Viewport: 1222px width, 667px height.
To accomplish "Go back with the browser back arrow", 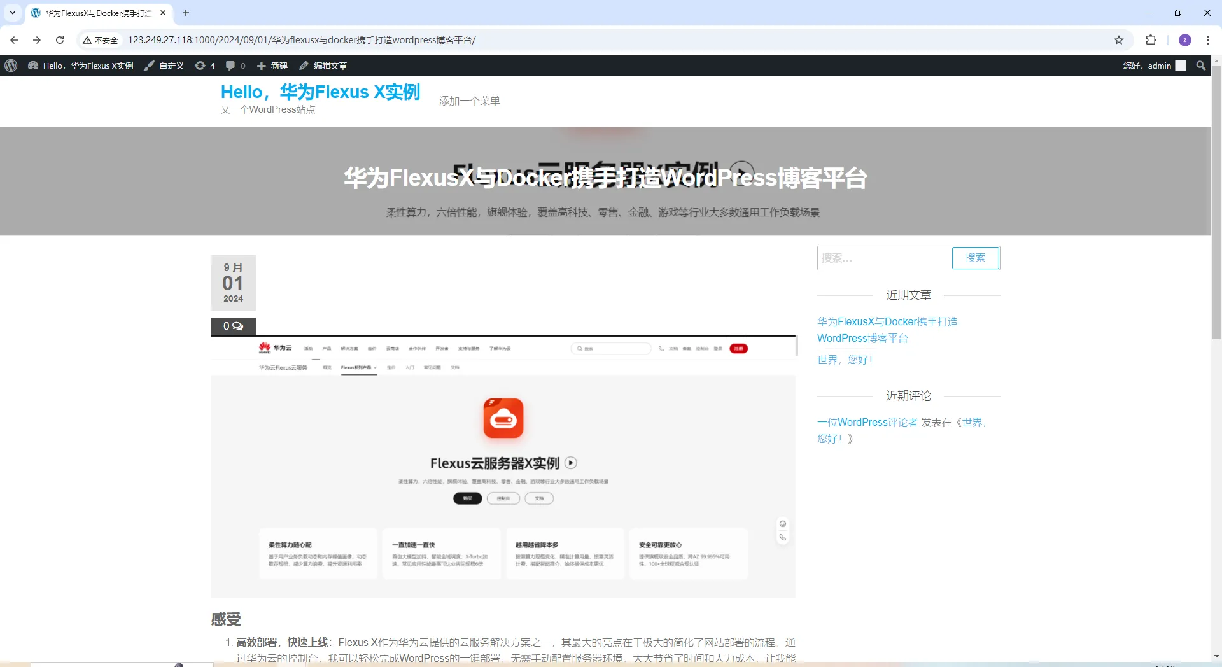I will coord(14,40).
